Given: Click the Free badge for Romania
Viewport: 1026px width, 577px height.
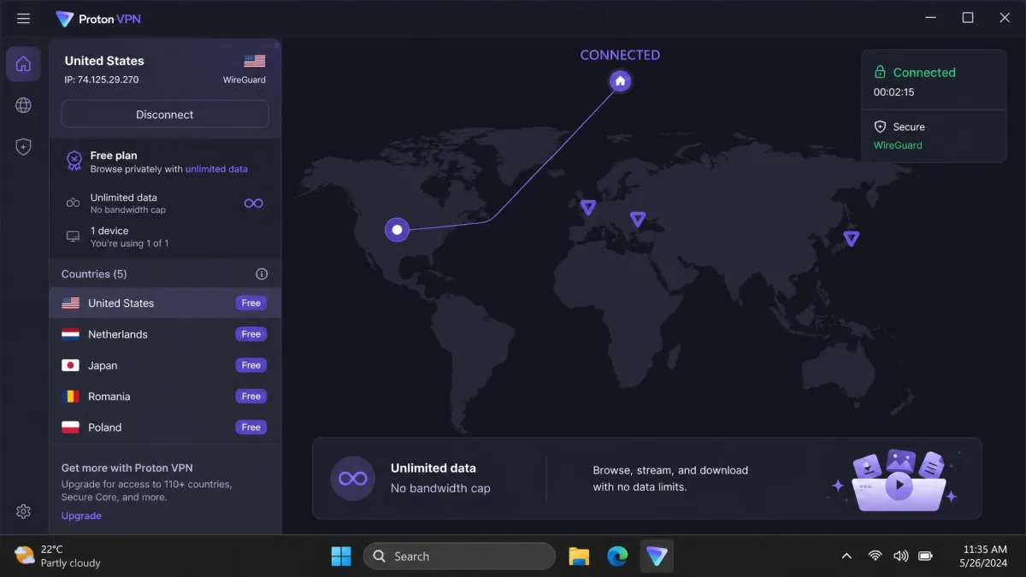Looking at the screenshot, I should 251,397.
